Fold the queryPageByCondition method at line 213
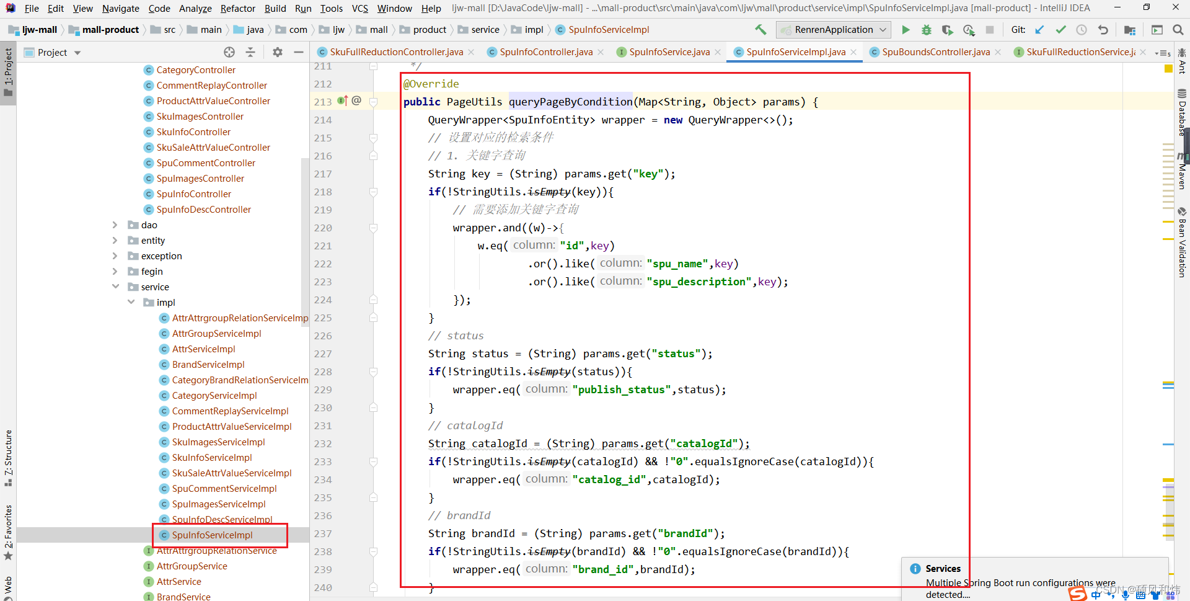This screenshot has height=601, width=1190. [373, 102]
